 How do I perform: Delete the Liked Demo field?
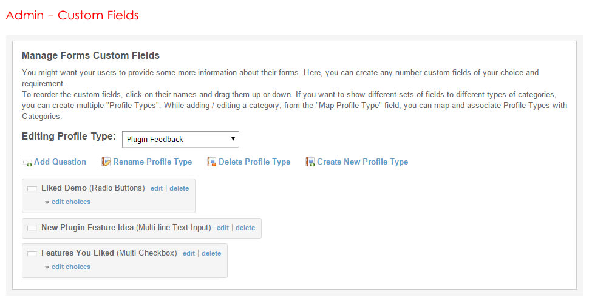(179, 189)
